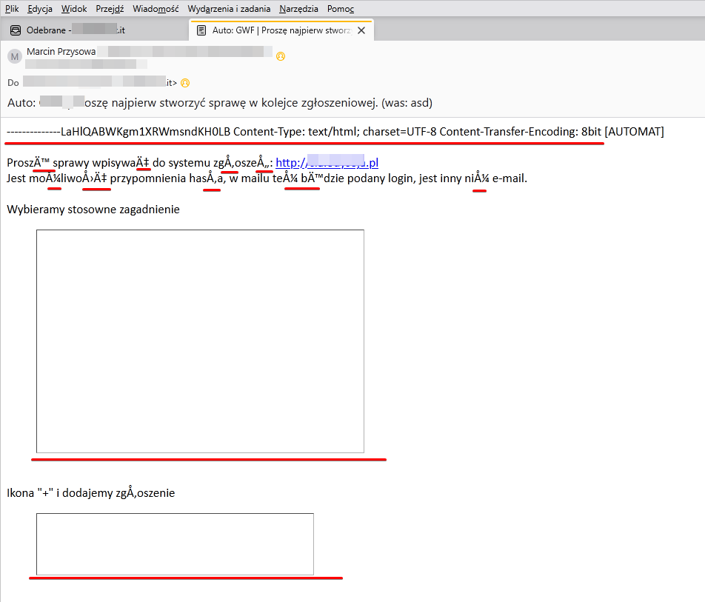Open the Edycja menu

pos(40,9)
